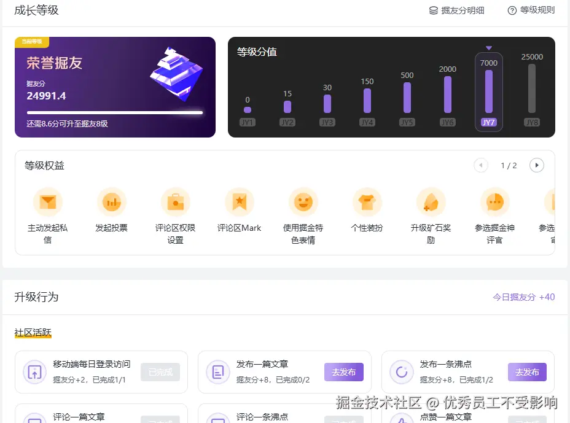This screenshot has width=570, height=423.
Task: Open the 个性装扮 benefit icon
Action: tap(367, 201)
